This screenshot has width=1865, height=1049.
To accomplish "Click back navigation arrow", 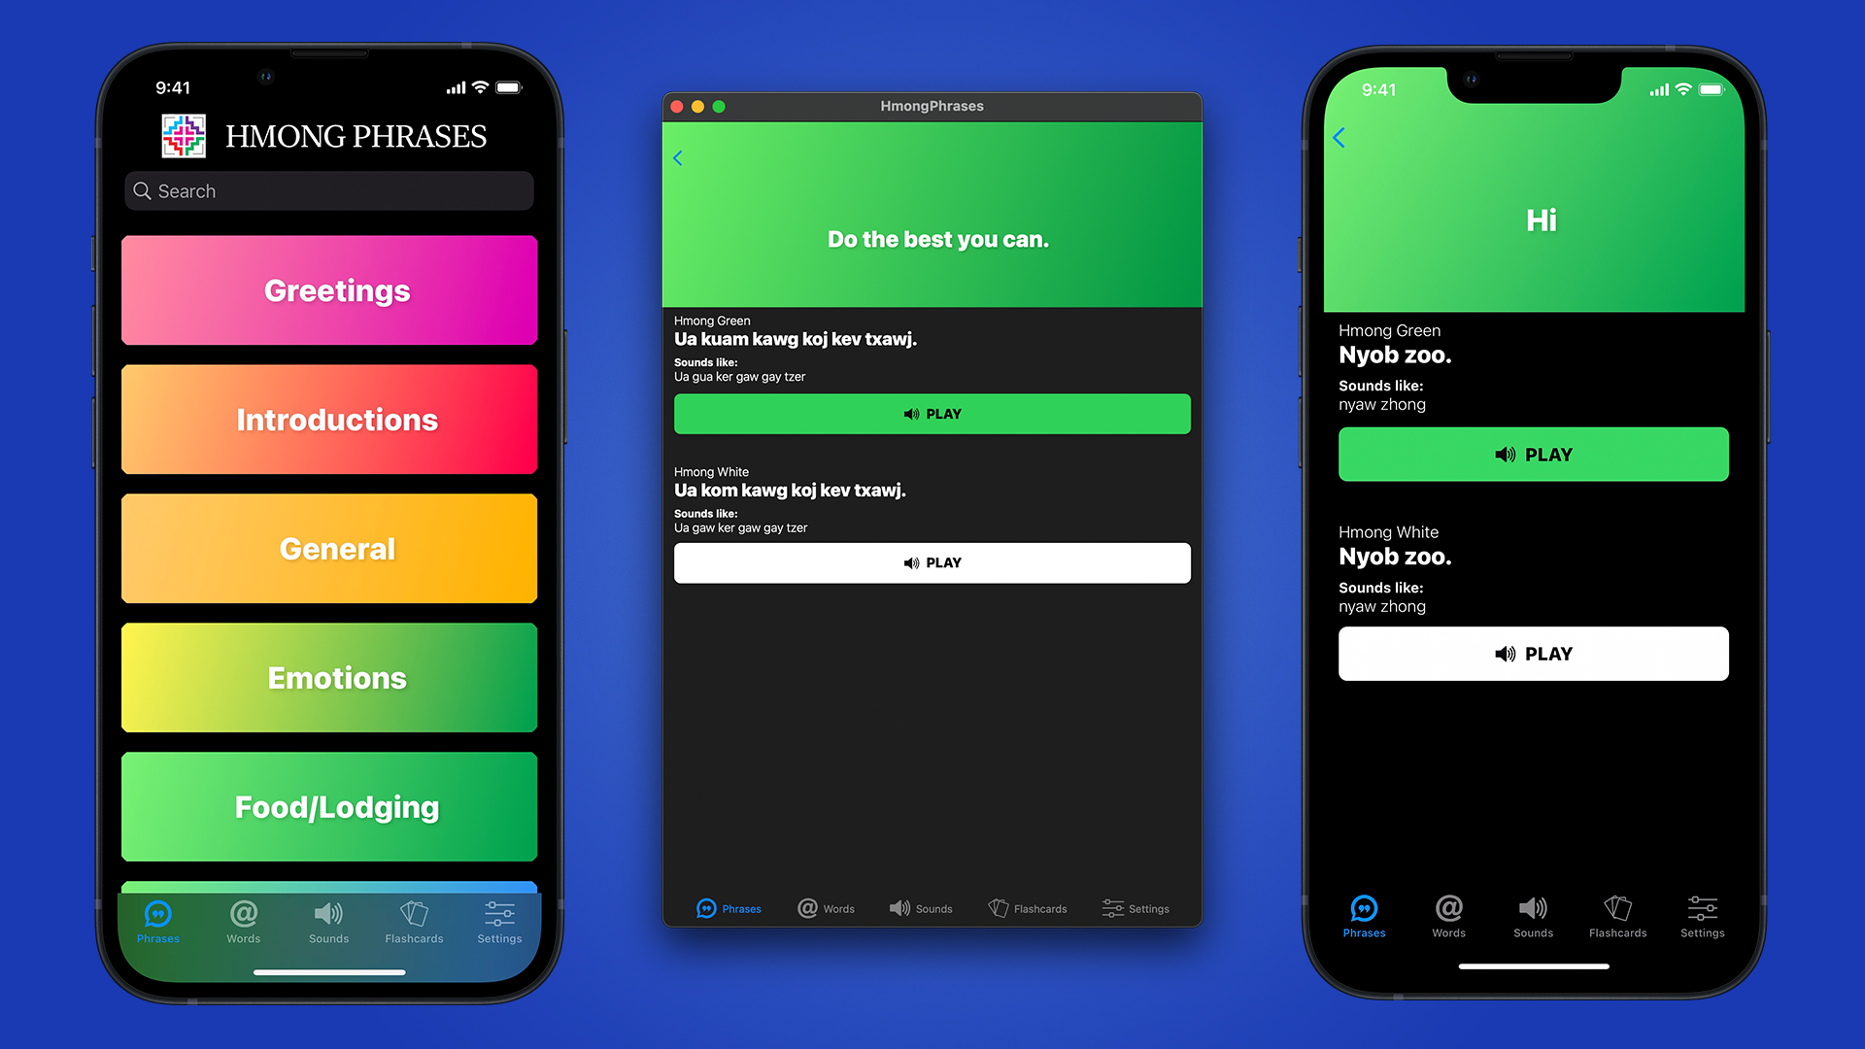I will coord(680,157).
